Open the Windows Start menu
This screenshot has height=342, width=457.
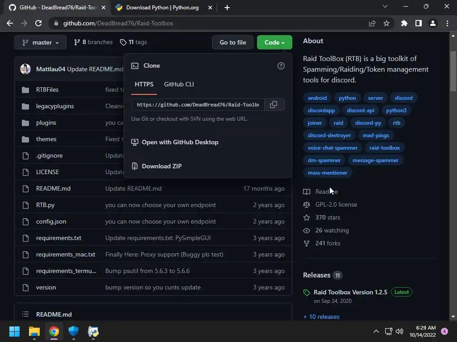(x=14, y=331)
